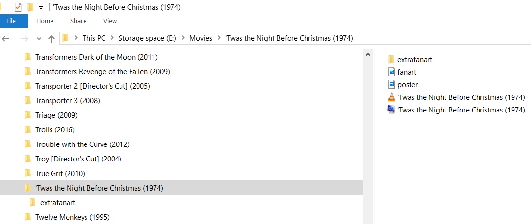Switch to the View ribbon tab
Viewport: 531px width, 224px height.
110,21
